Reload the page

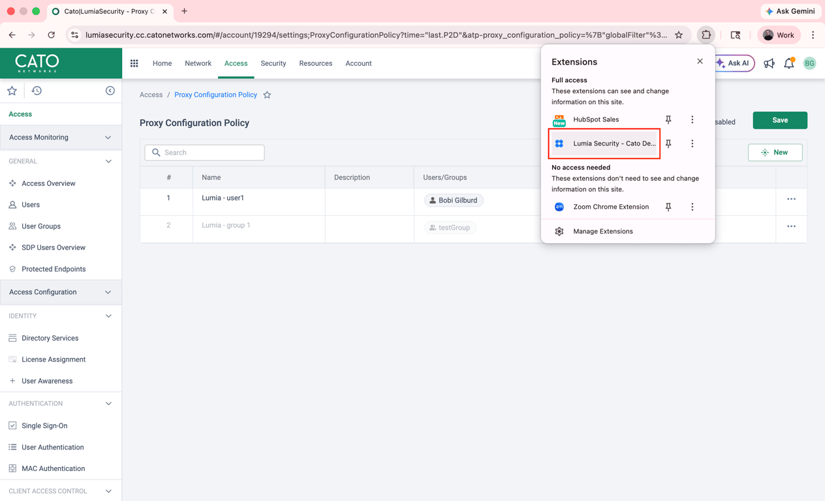pos(51,35)
